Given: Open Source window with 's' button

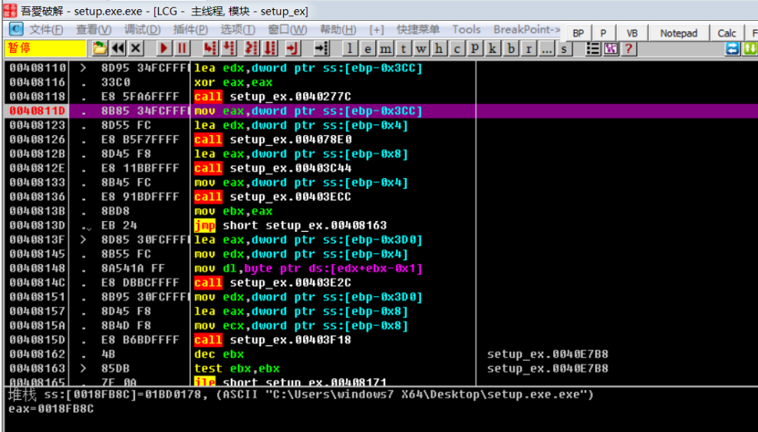Looking at the screenshot, I should click(x=564, y=49).
